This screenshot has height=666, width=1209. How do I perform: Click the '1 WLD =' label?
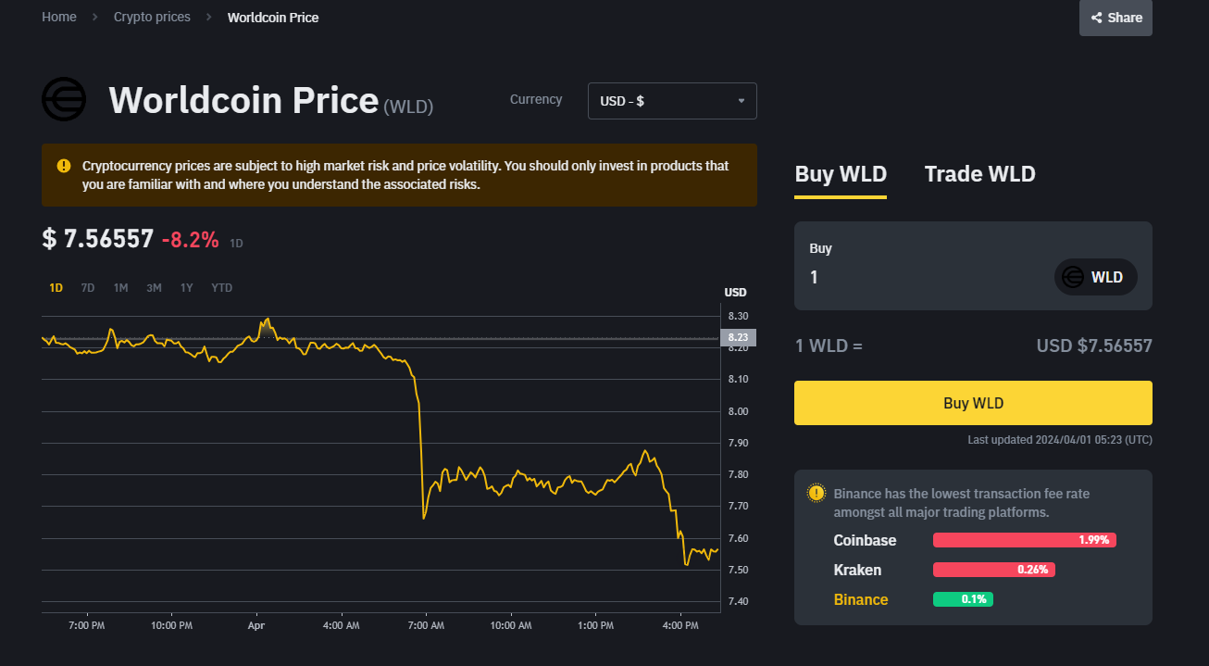[829, 346]
